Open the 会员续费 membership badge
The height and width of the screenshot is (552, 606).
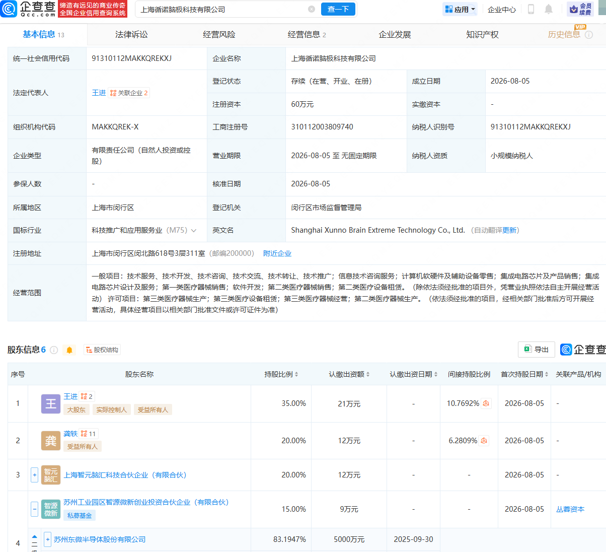(x=580, y=9)
